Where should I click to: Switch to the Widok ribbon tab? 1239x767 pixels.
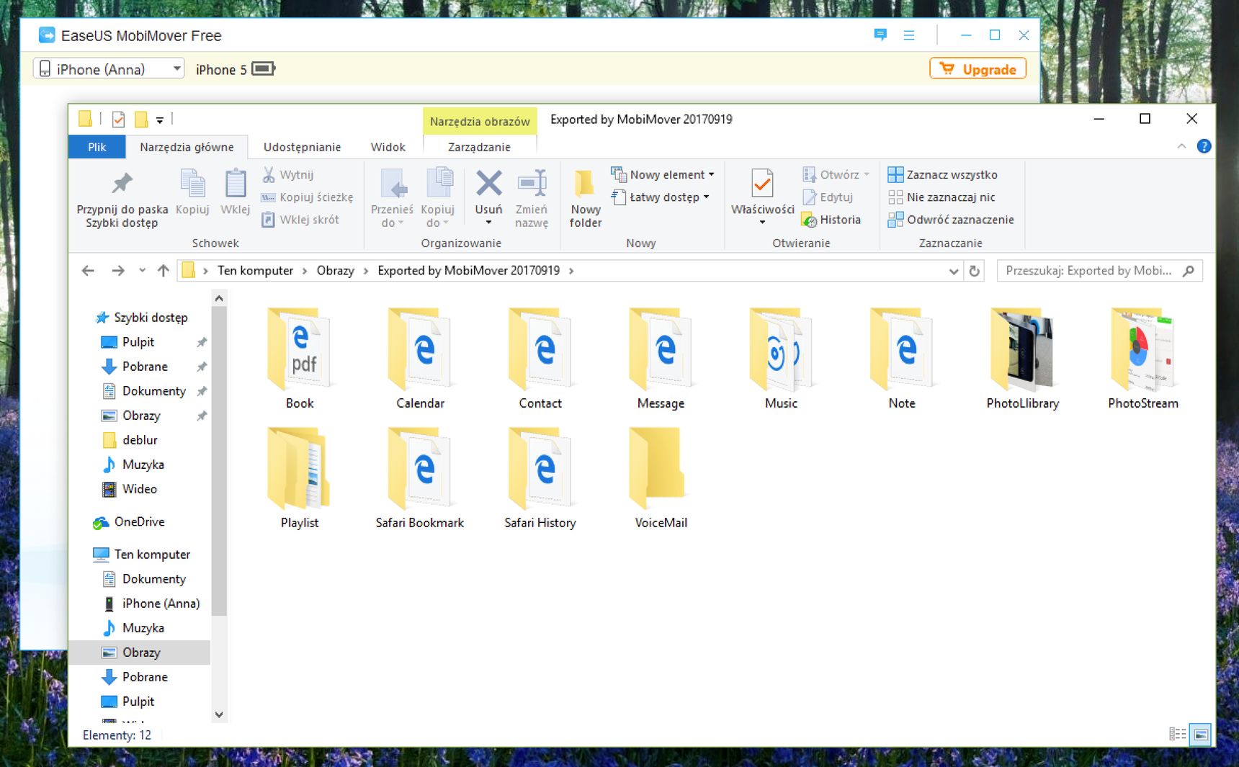(x=388, y=147)
